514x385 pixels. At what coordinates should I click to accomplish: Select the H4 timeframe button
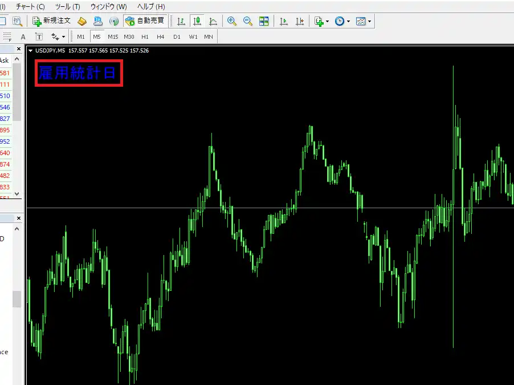tap(161, 37)
